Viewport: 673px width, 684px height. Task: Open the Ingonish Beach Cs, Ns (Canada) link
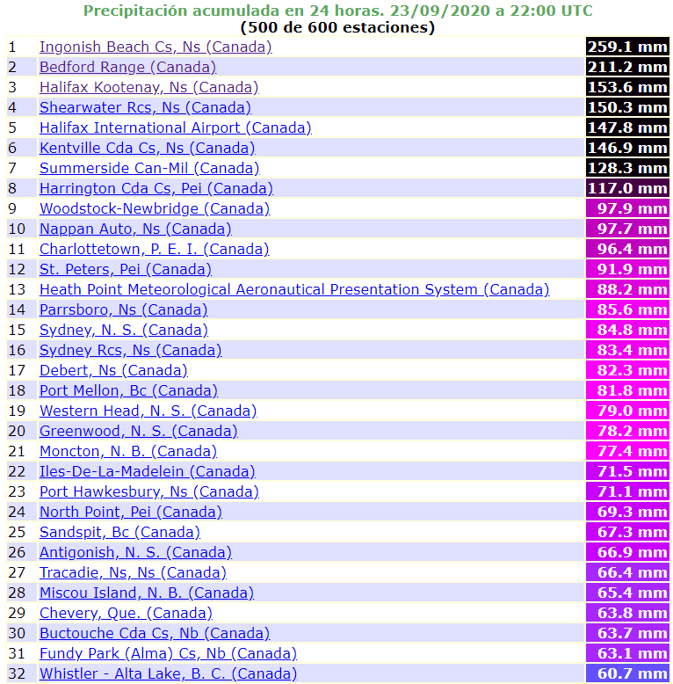[x=156, y=47]
